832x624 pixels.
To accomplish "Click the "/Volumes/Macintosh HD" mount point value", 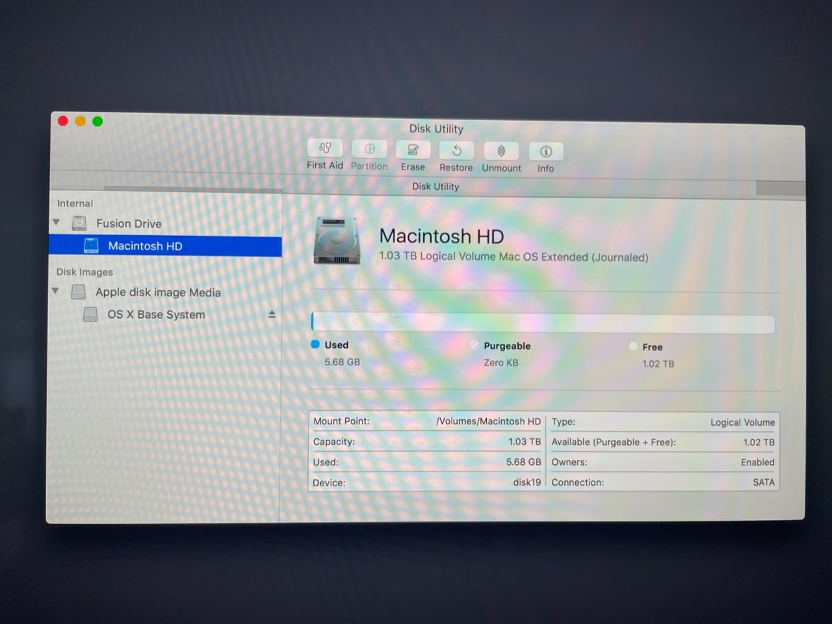I will [488, 421].
